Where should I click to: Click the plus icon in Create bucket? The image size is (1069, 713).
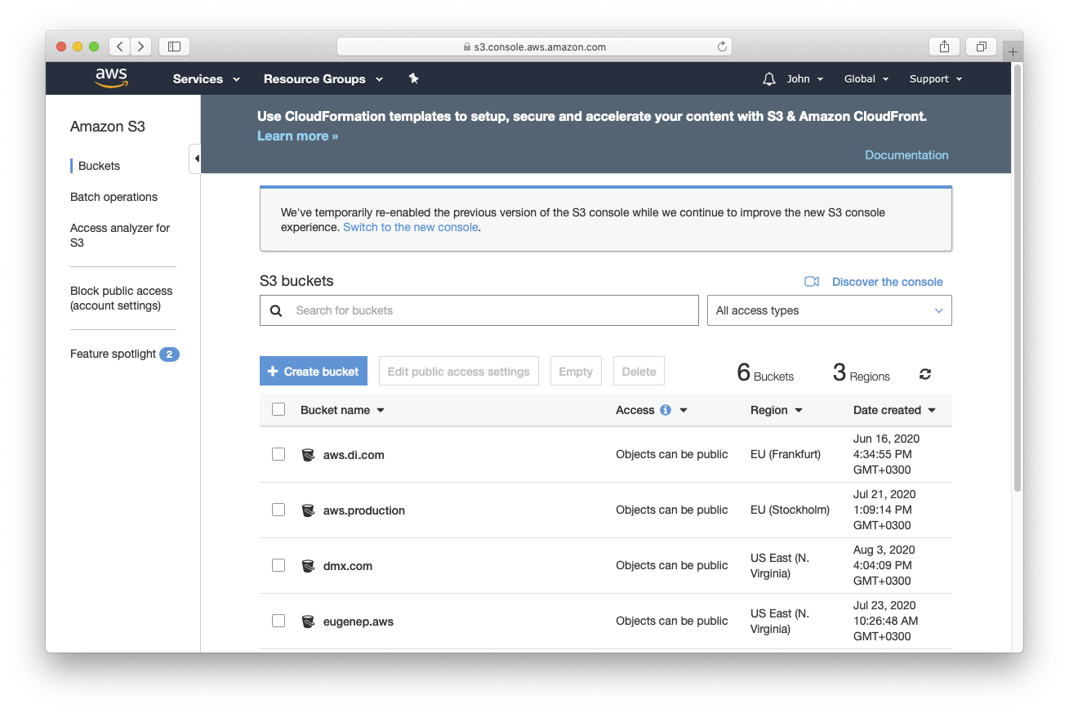273,372
